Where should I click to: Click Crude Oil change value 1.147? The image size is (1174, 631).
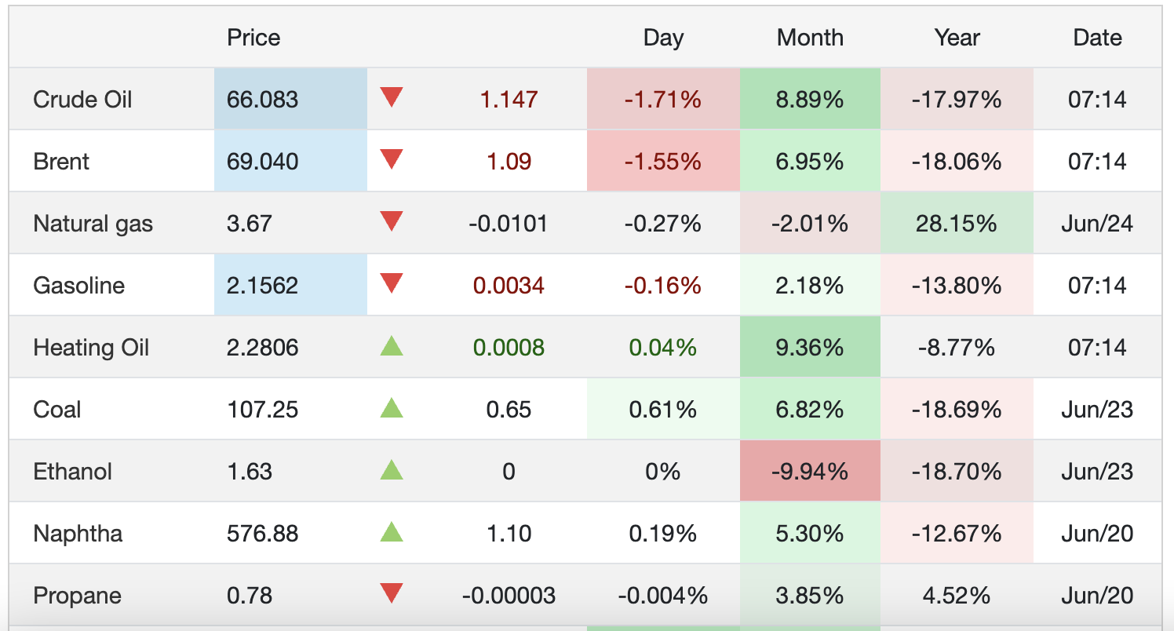pos(509,100)
